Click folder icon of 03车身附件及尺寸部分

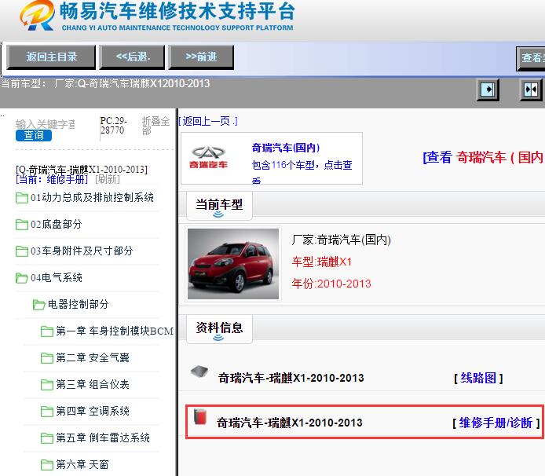(22, 251)
